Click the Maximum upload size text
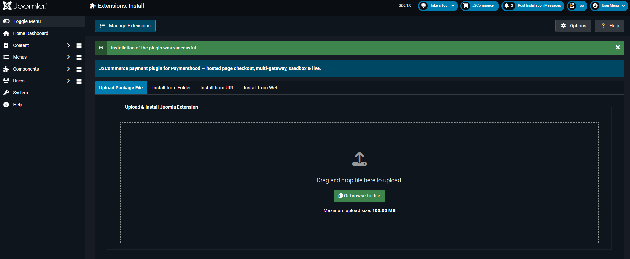 pos(359,210)
